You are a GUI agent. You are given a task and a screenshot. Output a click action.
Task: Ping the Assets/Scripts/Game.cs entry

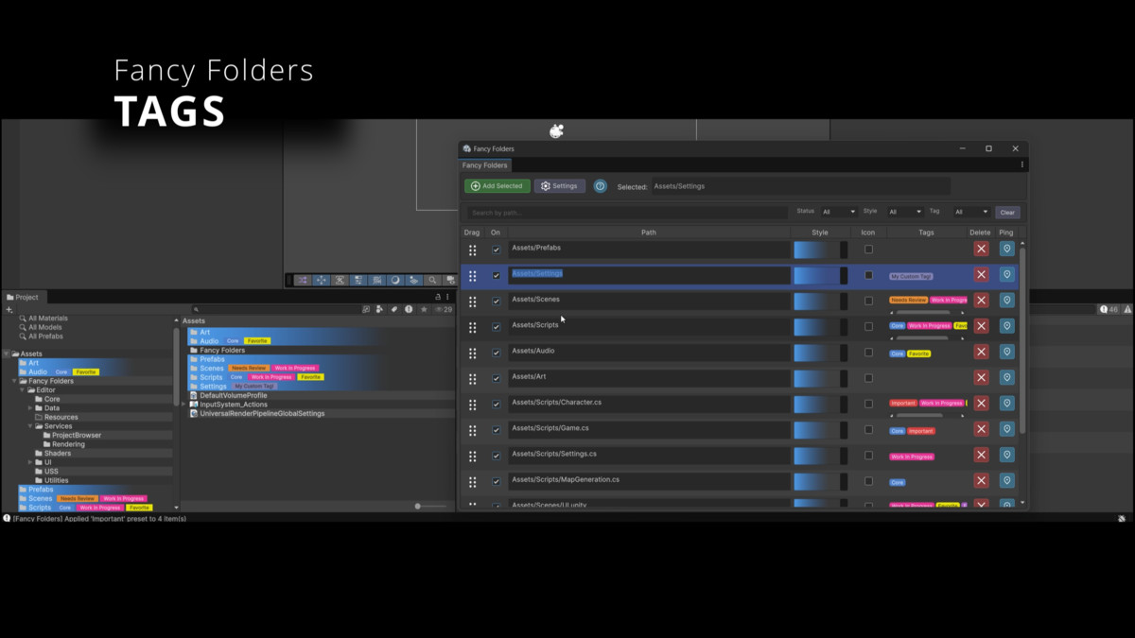click(1006, 429)
